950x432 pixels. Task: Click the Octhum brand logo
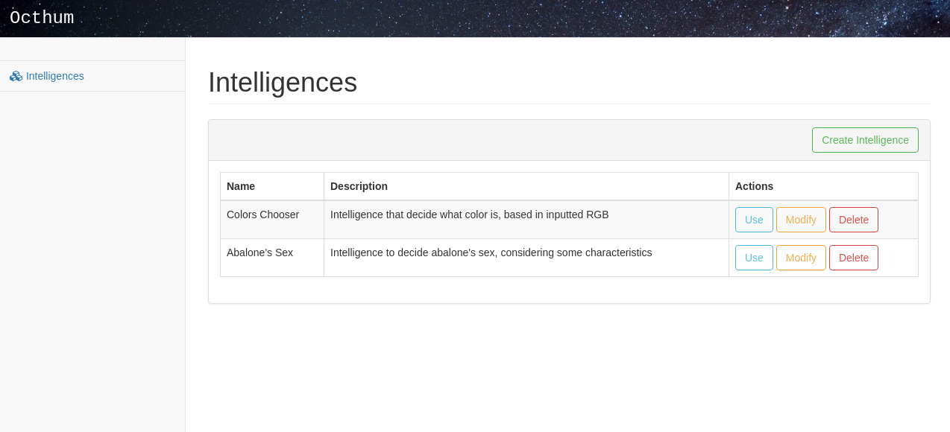(42, 18)
